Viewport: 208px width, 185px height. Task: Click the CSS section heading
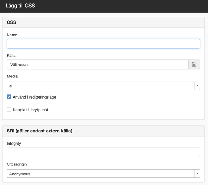coord(11,22)
